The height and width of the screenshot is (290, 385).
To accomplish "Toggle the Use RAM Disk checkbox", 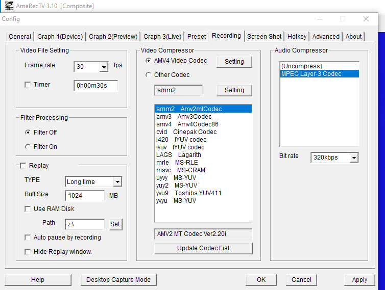I will click(x=28, y=209).
